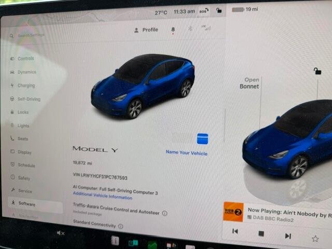Tap the Controls toggle icon in the sidebar
This screenshot has width=332, height=249.
point(12,59)
